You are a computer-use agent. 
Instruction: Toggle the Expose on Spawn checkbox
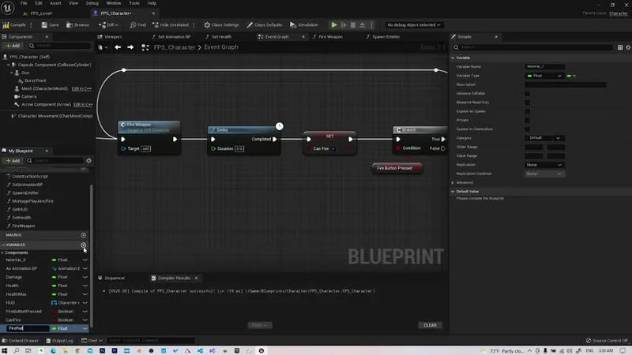tap(527, 111)
